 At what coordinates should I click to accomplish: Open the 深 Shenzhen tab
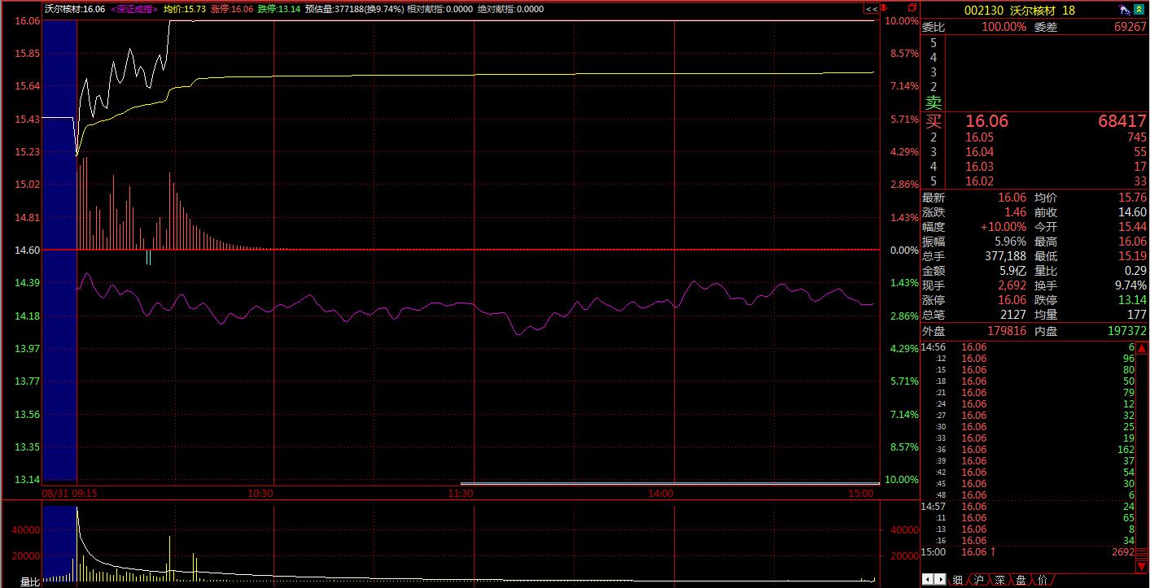pyautogui.click(x=1000, y=580)
